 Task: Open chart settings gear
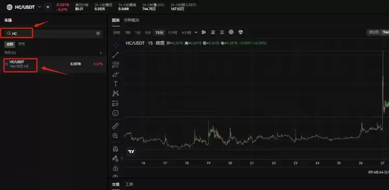point(231,32)
